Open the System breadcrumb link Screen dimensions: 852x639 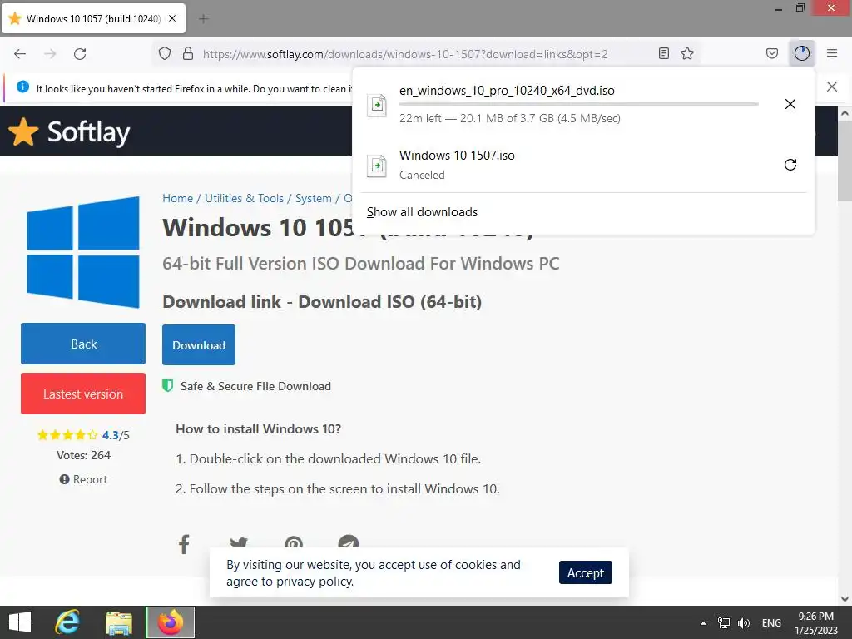313,198
